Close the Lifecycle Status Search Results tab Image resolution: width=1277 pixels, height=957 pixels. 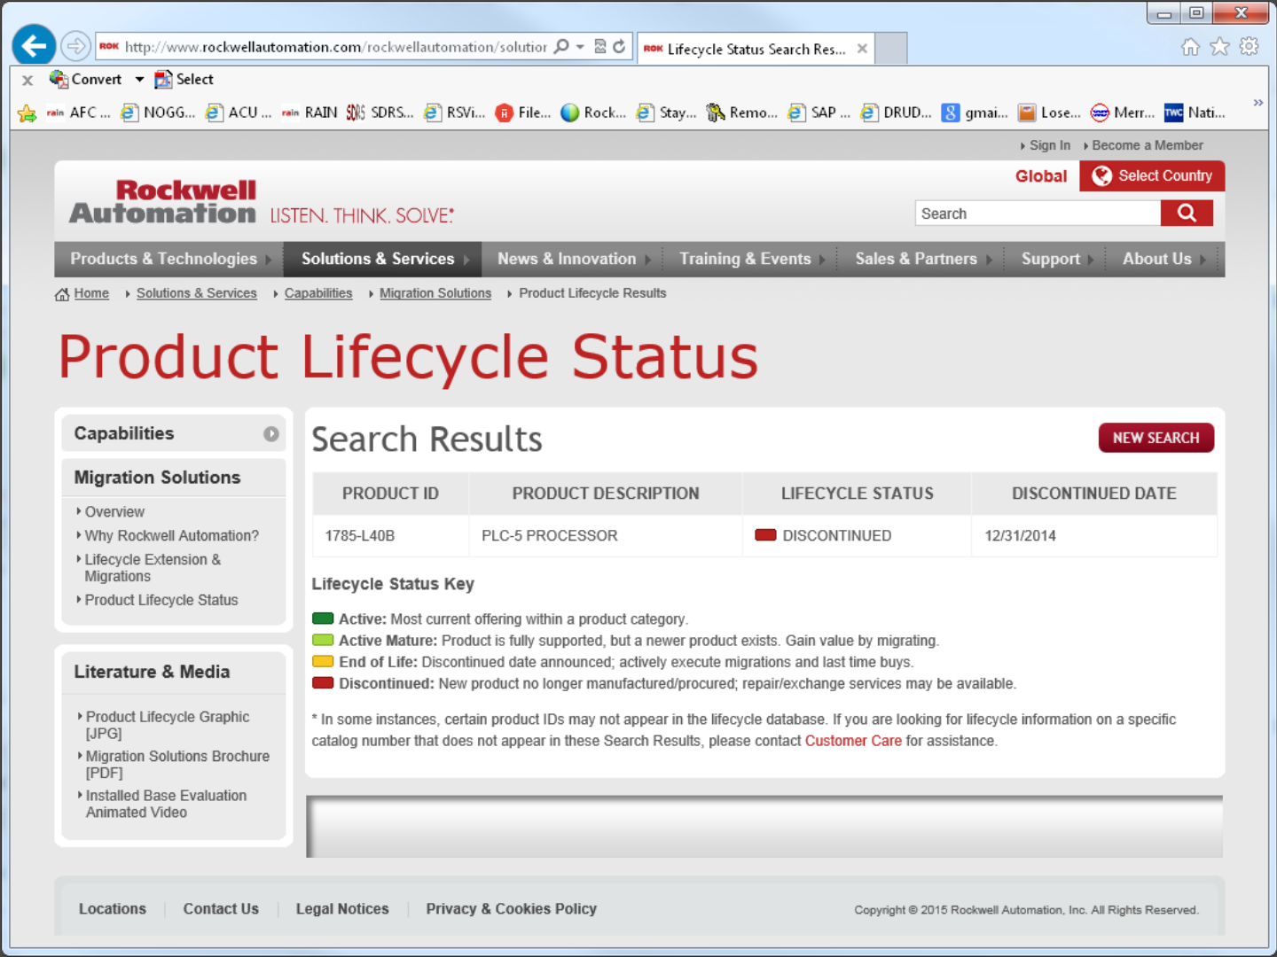coord(862,49)
